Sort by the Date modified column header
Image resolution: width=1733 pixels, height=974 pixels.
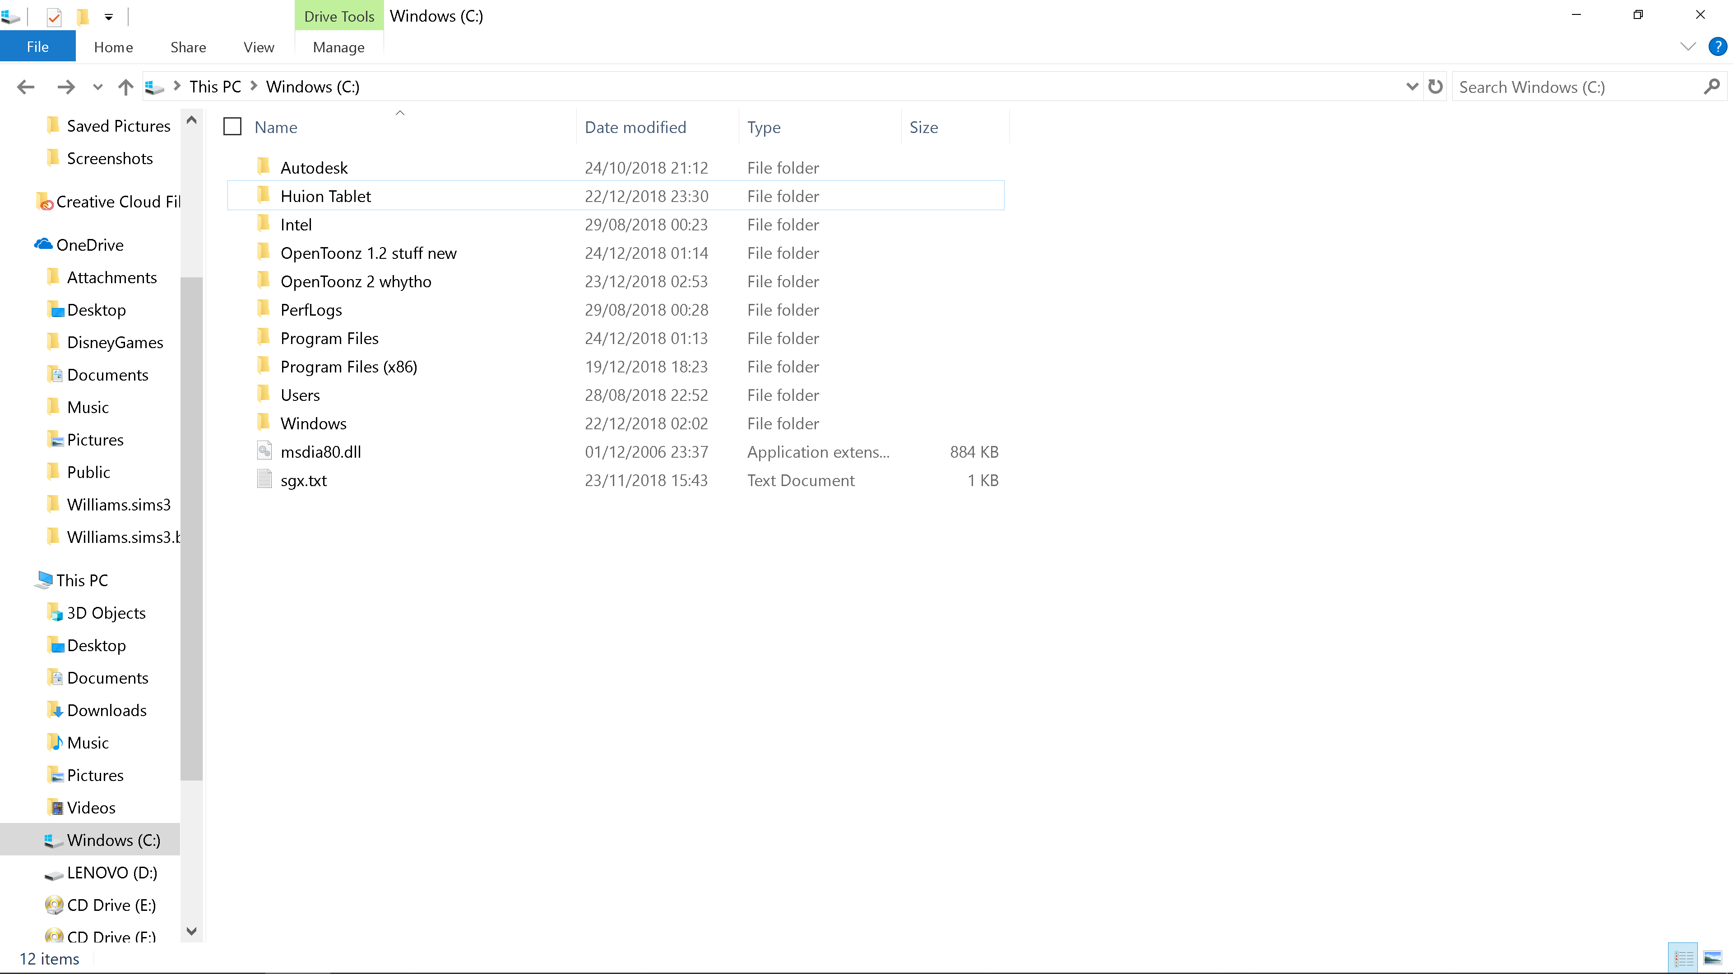635,127
